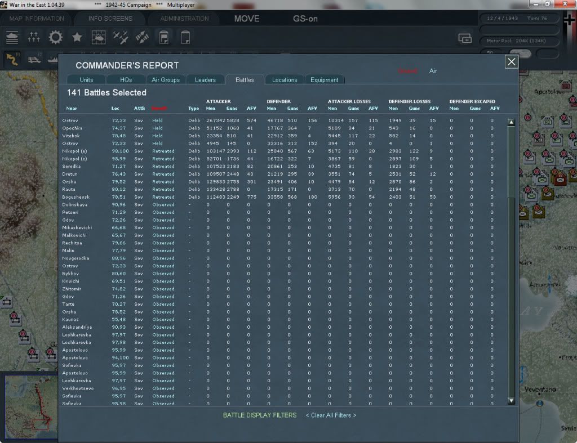The height and width of the screenshot is (443, 577).
Task: Switch to the Equipment tab
Action: point(324,80)
